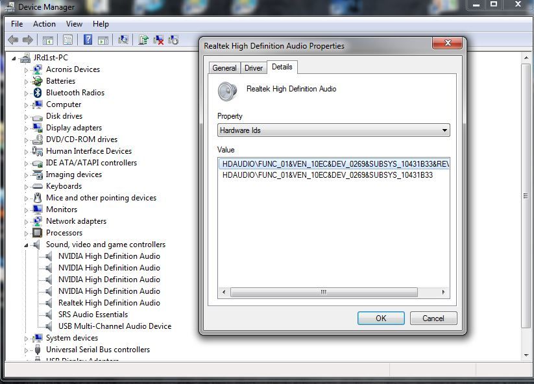The height and width of the screenshot is (384, 534).
Task: Scan for hardware changes icon
Action: pos(123,40)
